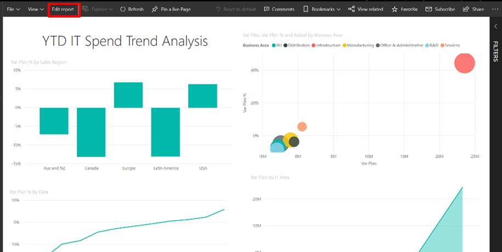Select Services legend item

click(450, 46)
